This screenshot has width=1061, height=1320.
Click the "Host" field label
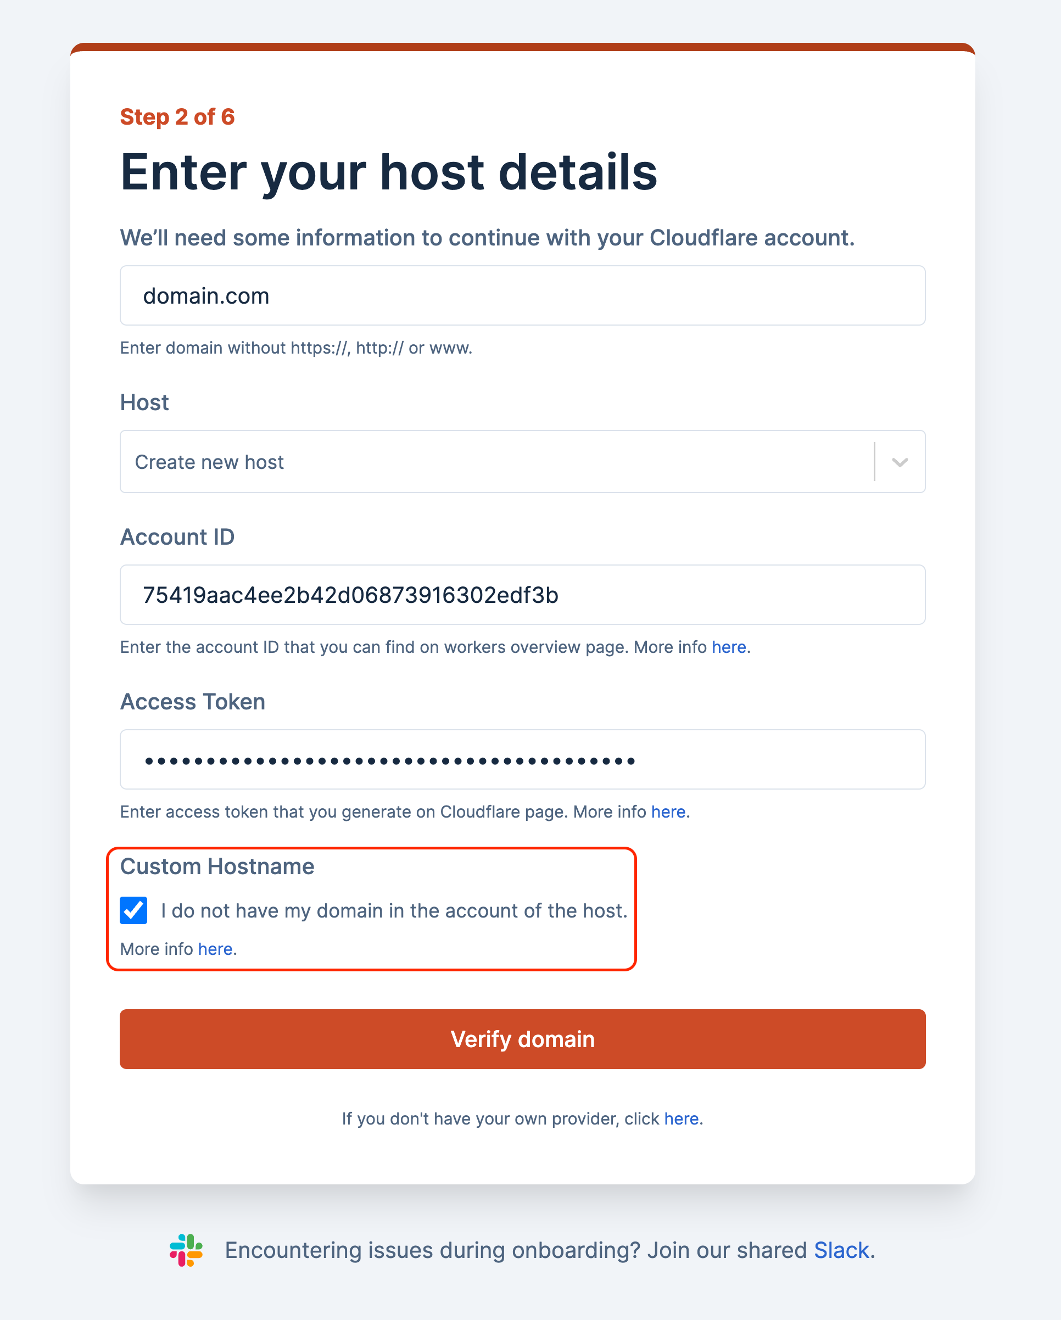tap(144, 403)
